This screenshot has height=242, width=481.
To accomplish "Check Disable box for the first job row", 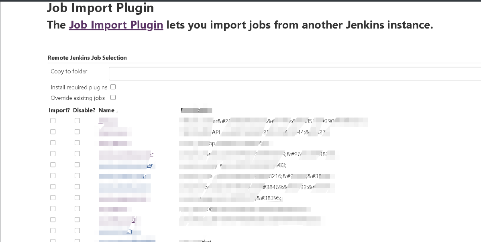I will (x=77, y=120).
